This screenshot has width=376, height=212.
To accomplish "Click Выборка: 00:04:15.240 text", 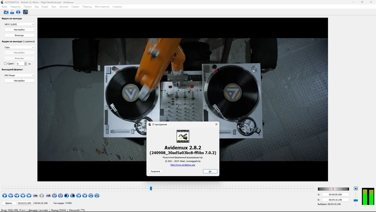I will 329,204.
